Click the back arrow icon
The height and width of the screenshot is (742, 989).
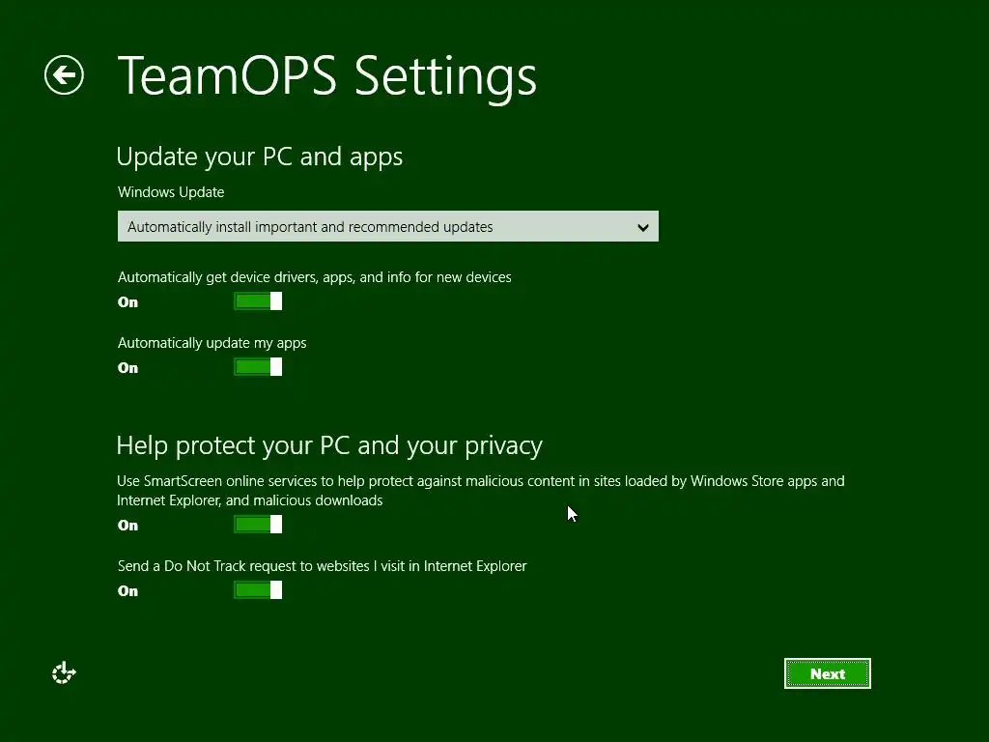tap(64, 75)
